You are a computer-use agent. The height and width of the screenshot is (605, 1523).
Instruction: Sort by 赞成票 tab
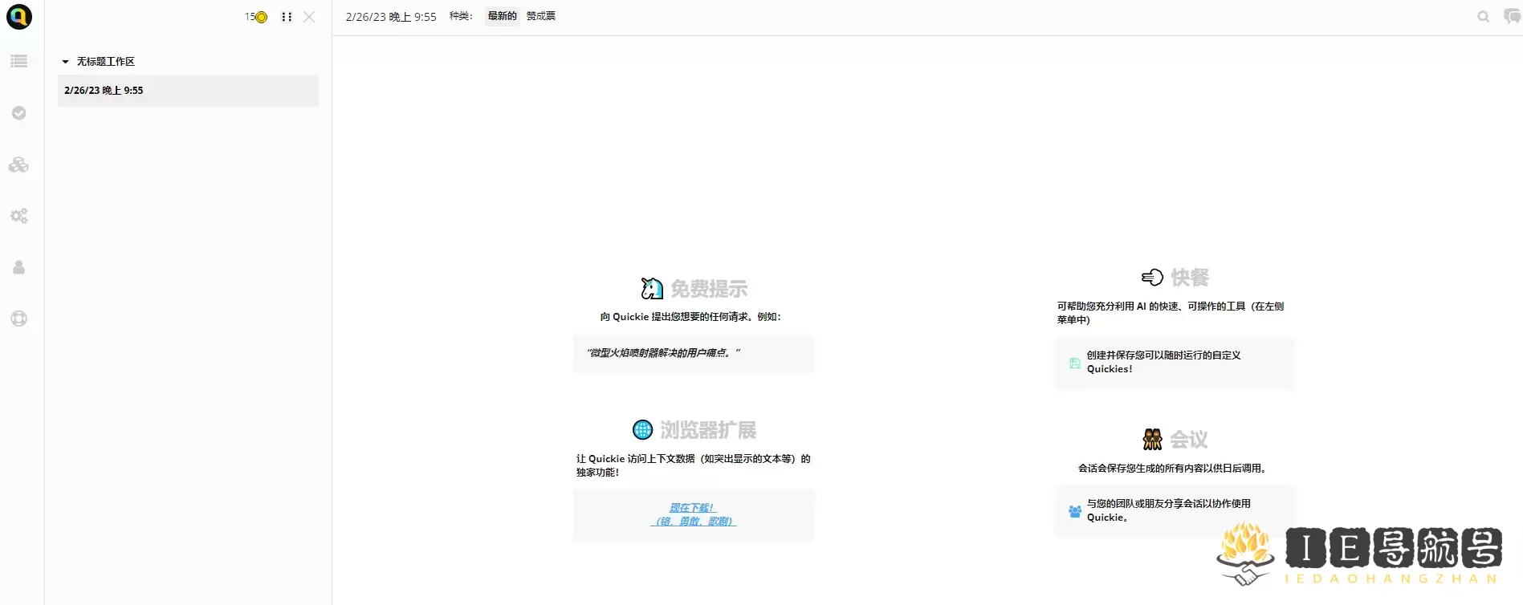[541, 16]
